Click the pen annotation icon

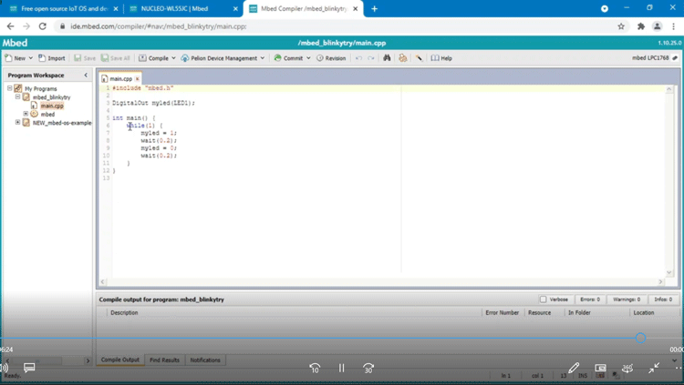pyautogui.click(x=574, y=368)
